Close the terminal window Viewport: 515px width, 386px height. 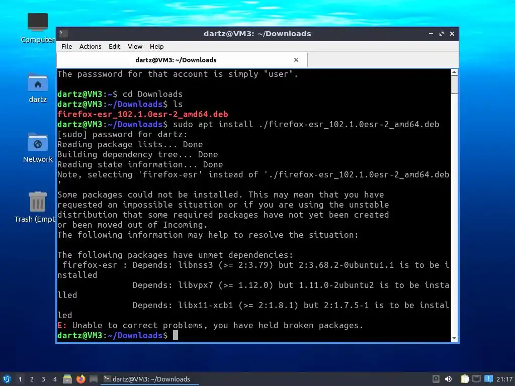(452, 34)
